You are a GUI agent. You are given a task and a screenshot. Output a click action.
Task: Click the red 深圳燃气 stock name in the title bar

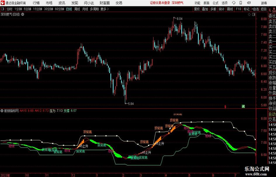[x=178, y=3]
